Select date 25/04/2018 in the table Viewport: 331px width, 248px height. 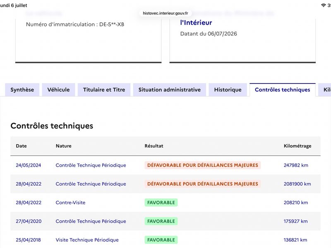[28, 240]
